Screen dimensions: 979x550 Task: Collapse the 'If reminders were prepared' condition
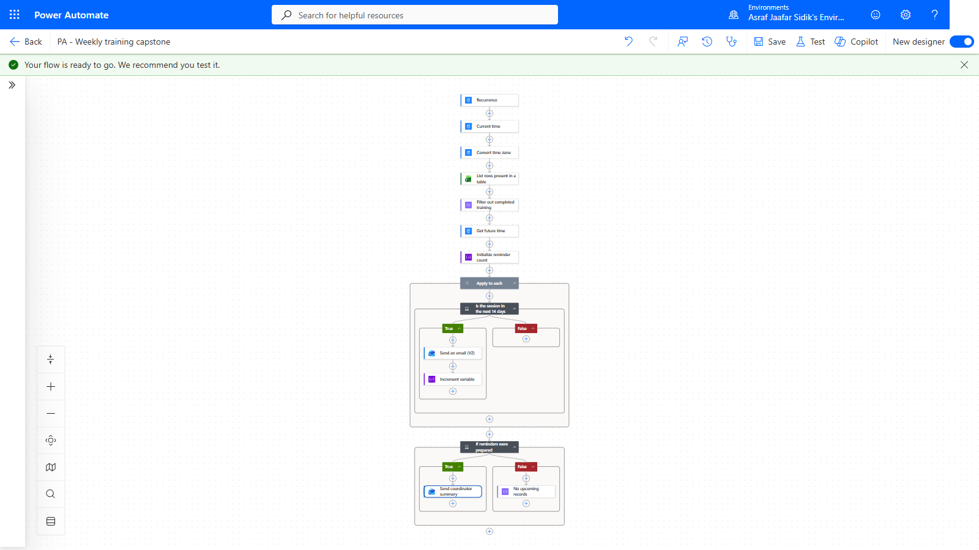coord(514,447)
